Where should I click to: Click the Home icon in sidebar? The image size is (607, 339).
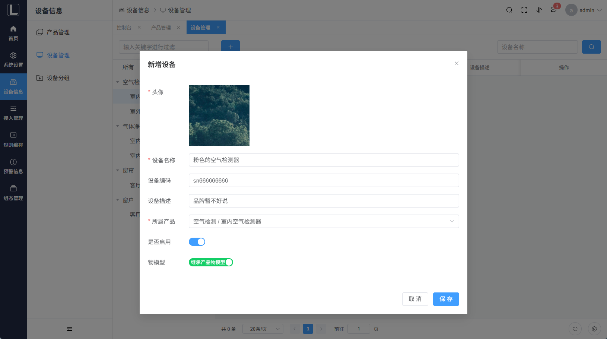13,29
